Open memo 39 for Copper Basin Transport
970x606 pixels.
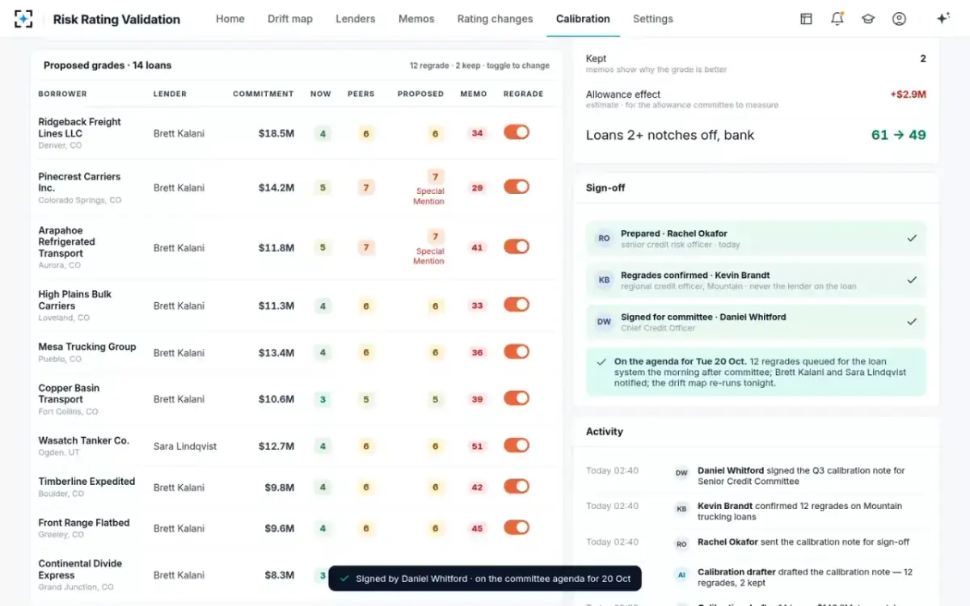pyautogui.click(x=477, y=399)
